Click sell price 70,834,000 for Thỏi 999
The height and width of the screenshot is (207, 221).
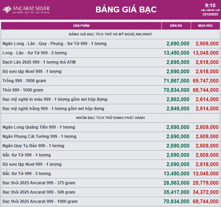pos(176,90)
